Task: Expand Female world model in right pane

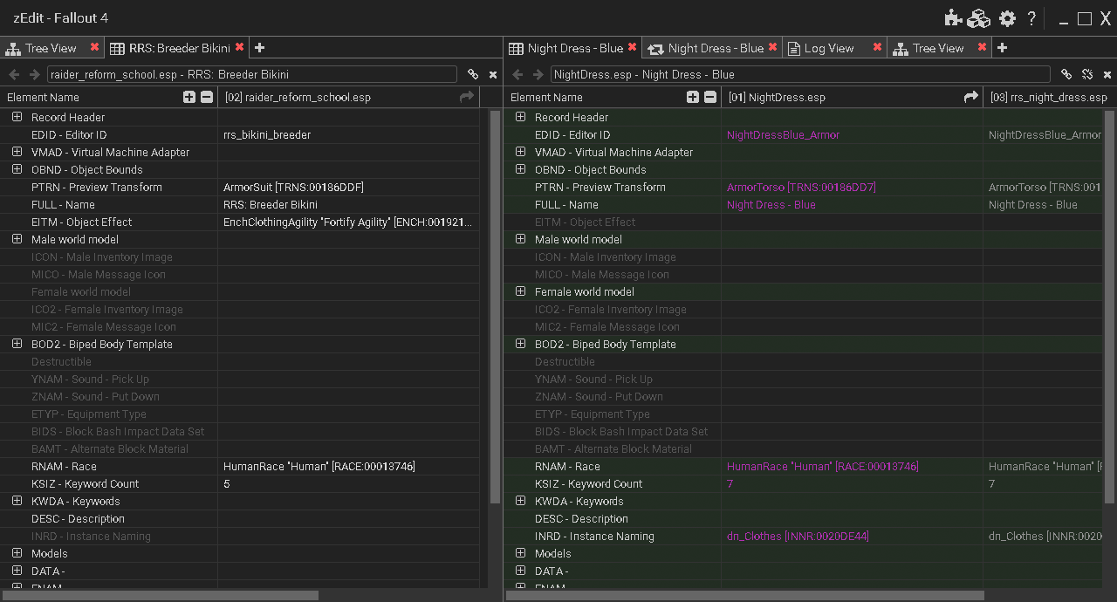Action: click(x=520, y=291)
